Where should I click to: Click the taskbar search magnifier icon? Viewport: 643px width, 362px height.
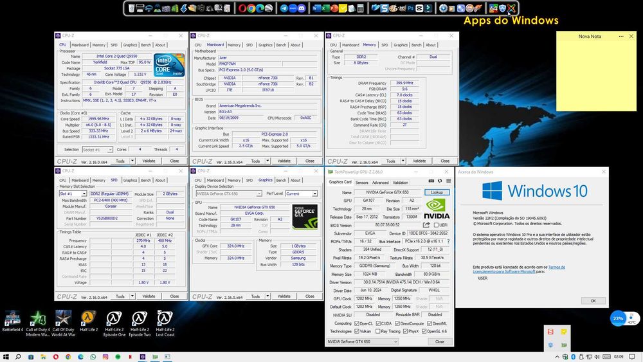click(18, 357)
